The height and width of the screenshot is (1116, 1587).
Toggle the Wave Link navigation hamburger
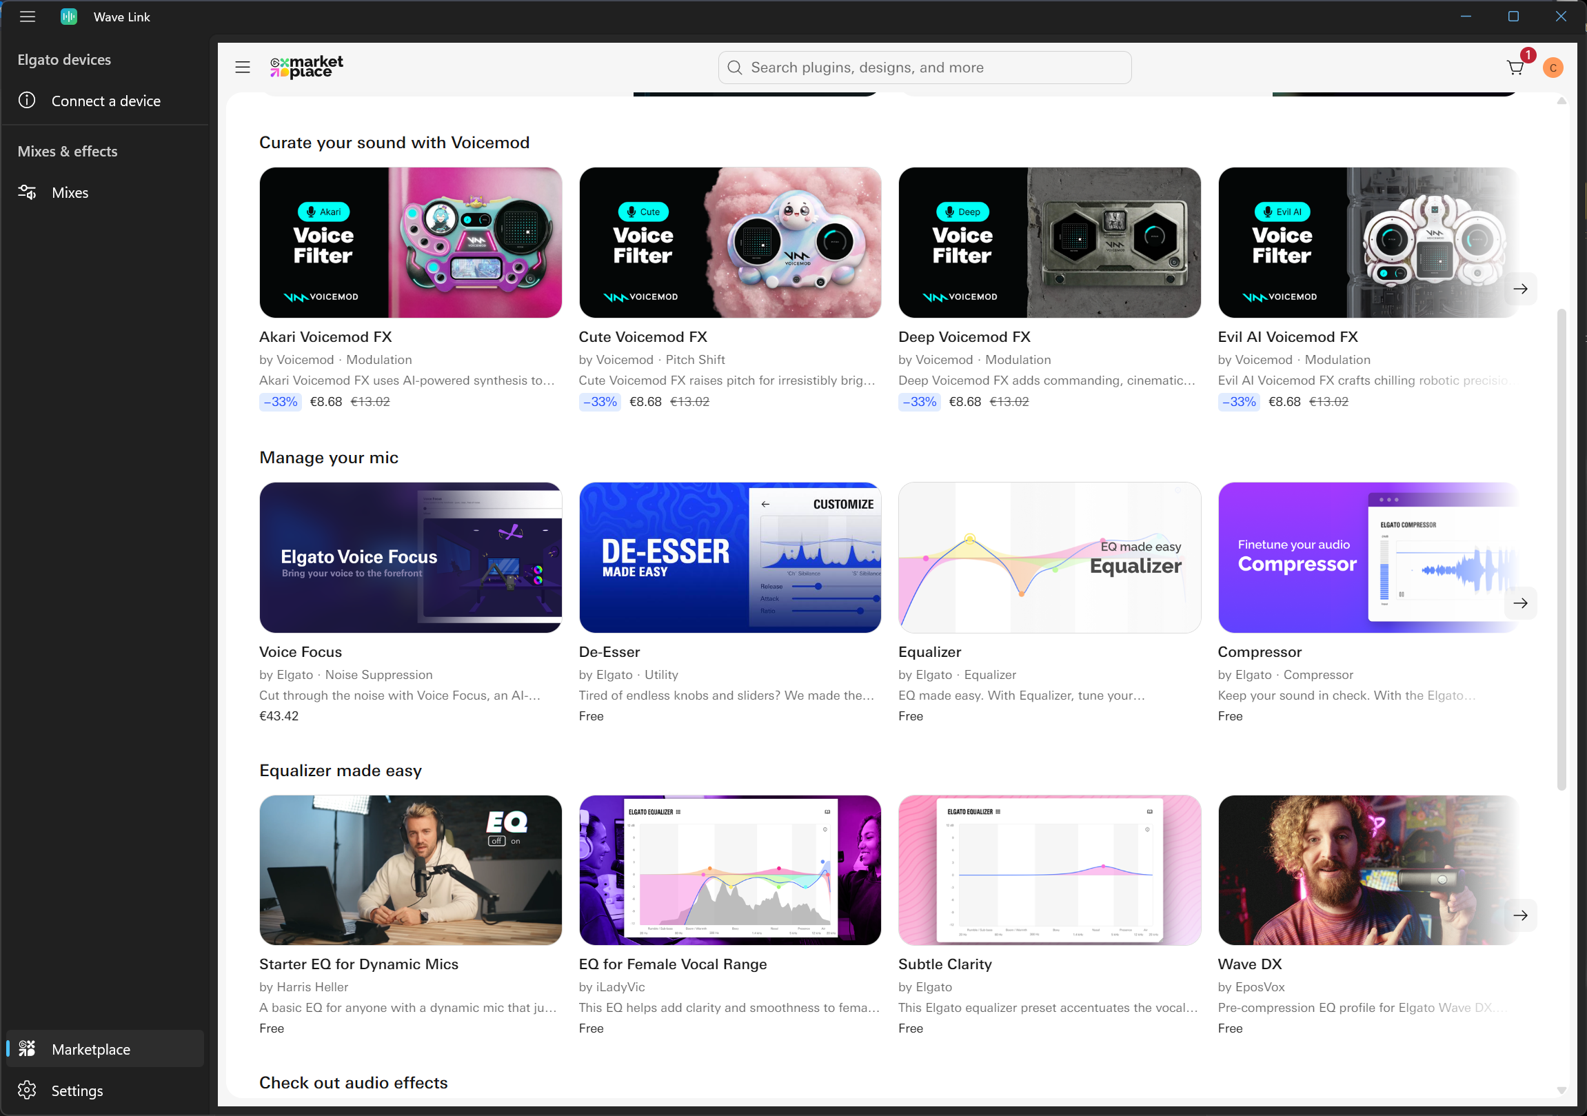28,17
